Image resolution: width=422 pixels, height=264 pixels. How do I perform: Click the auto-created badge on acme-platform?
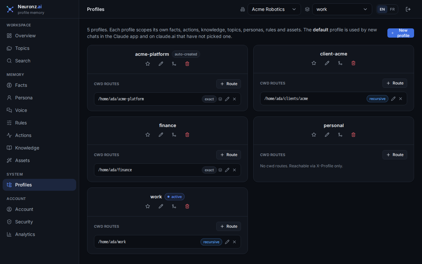click(x=186, y=54)
